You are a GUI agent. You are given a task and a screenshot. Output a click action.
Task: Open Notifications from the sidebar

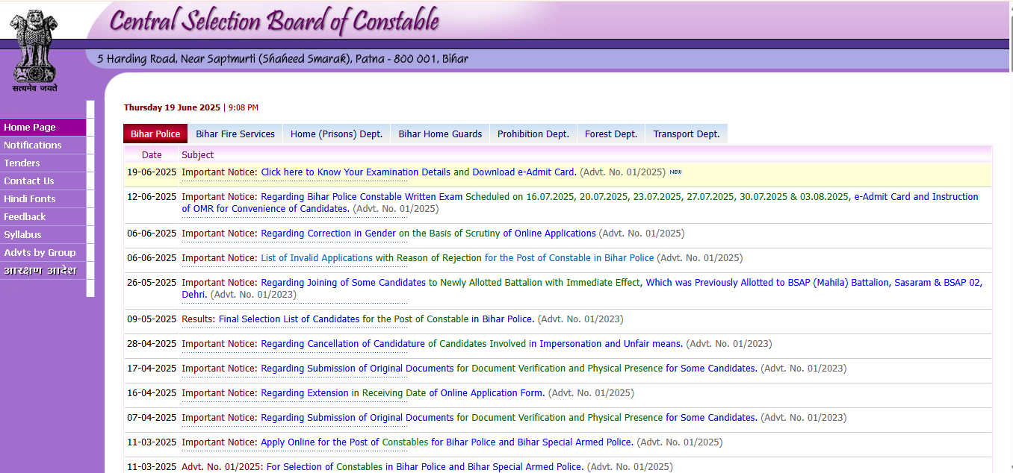point(43,145)
